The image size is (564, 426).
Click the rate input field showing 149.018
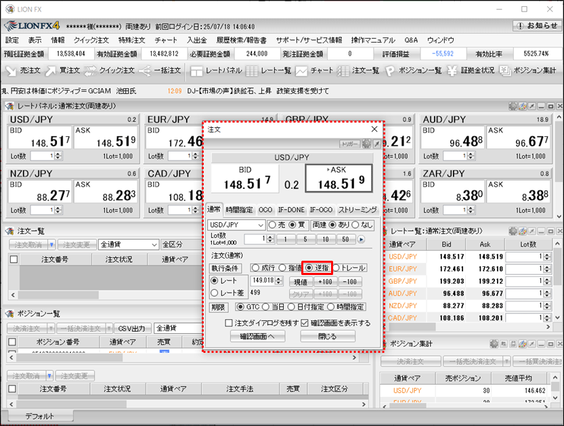[263, 280]
